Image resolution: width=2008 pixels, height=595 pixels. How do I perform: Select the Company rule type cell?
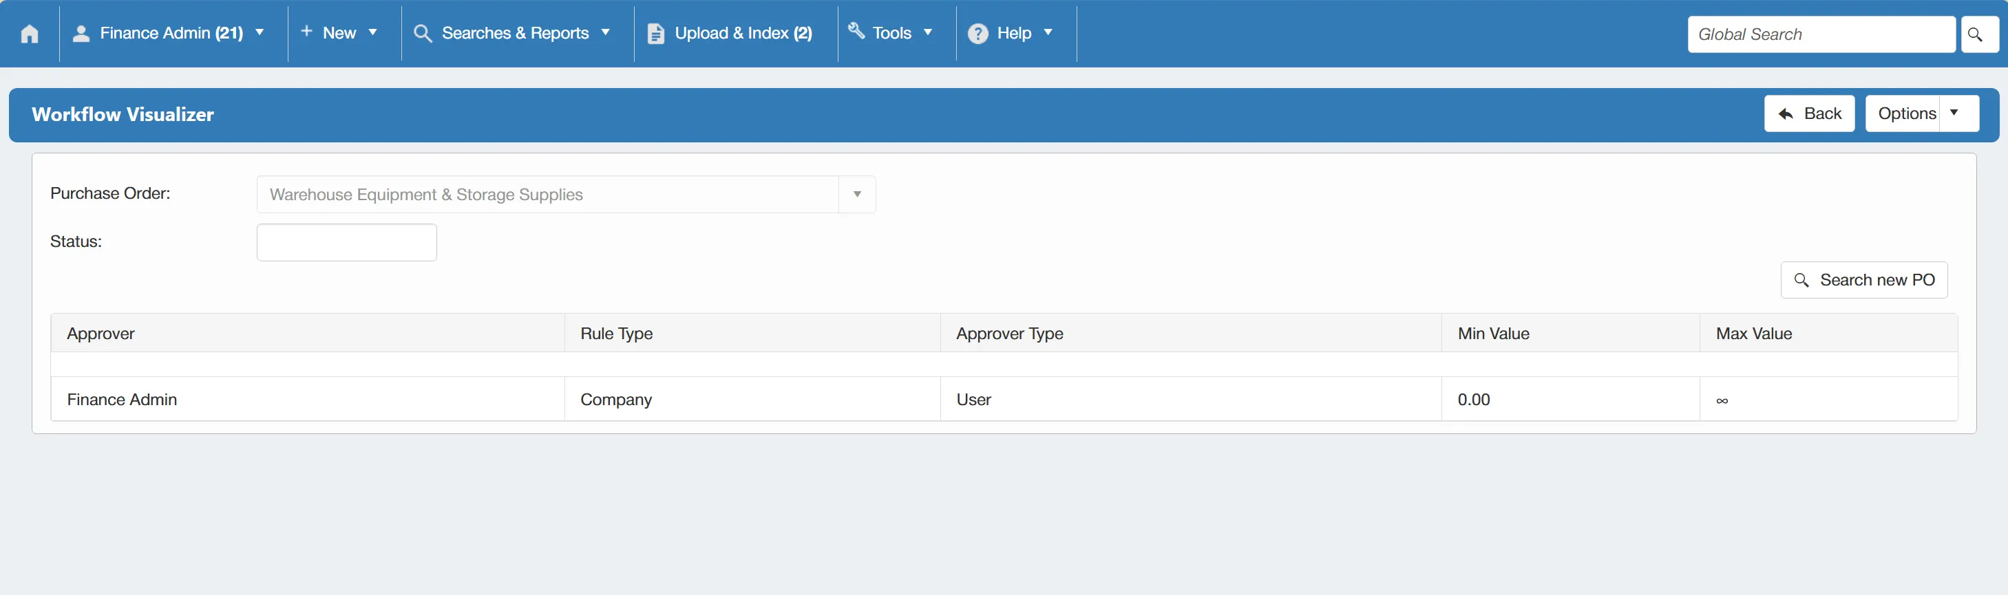[x=752, y=400]
